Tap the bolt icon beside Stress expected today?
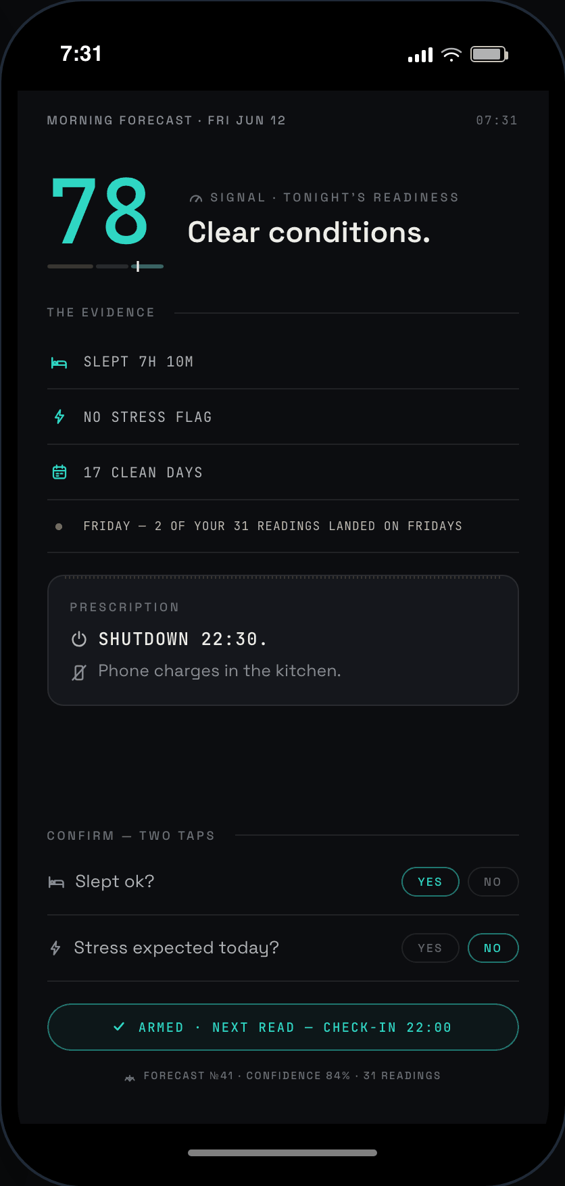565x1186 pixels. pos(55,948)
